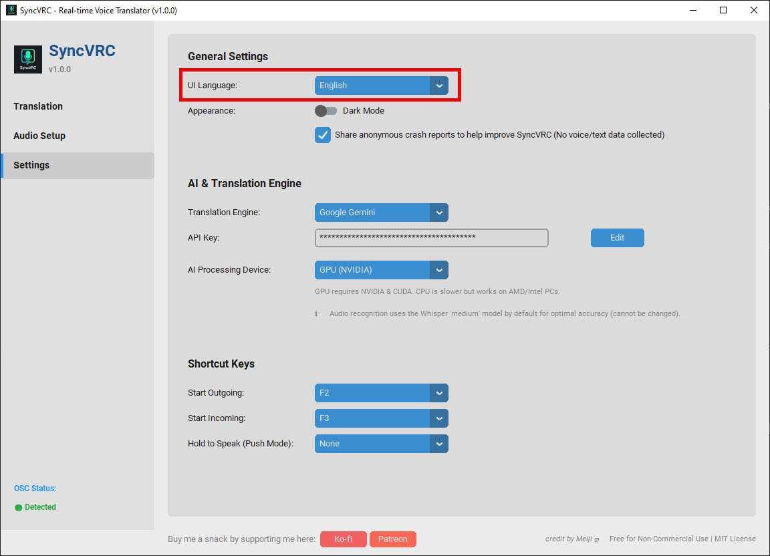Open the UI Language dropdown
Screen dimensions: 770x556
[381, 86]
